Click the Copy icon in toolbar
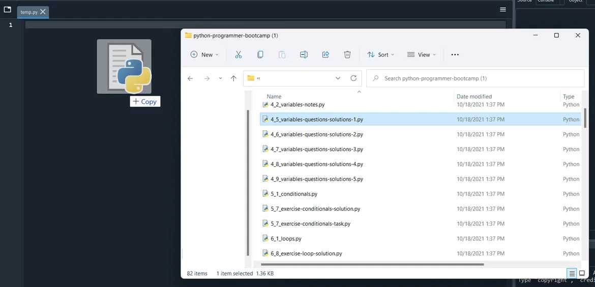The image size is (595, 287). tap(260, 55)
